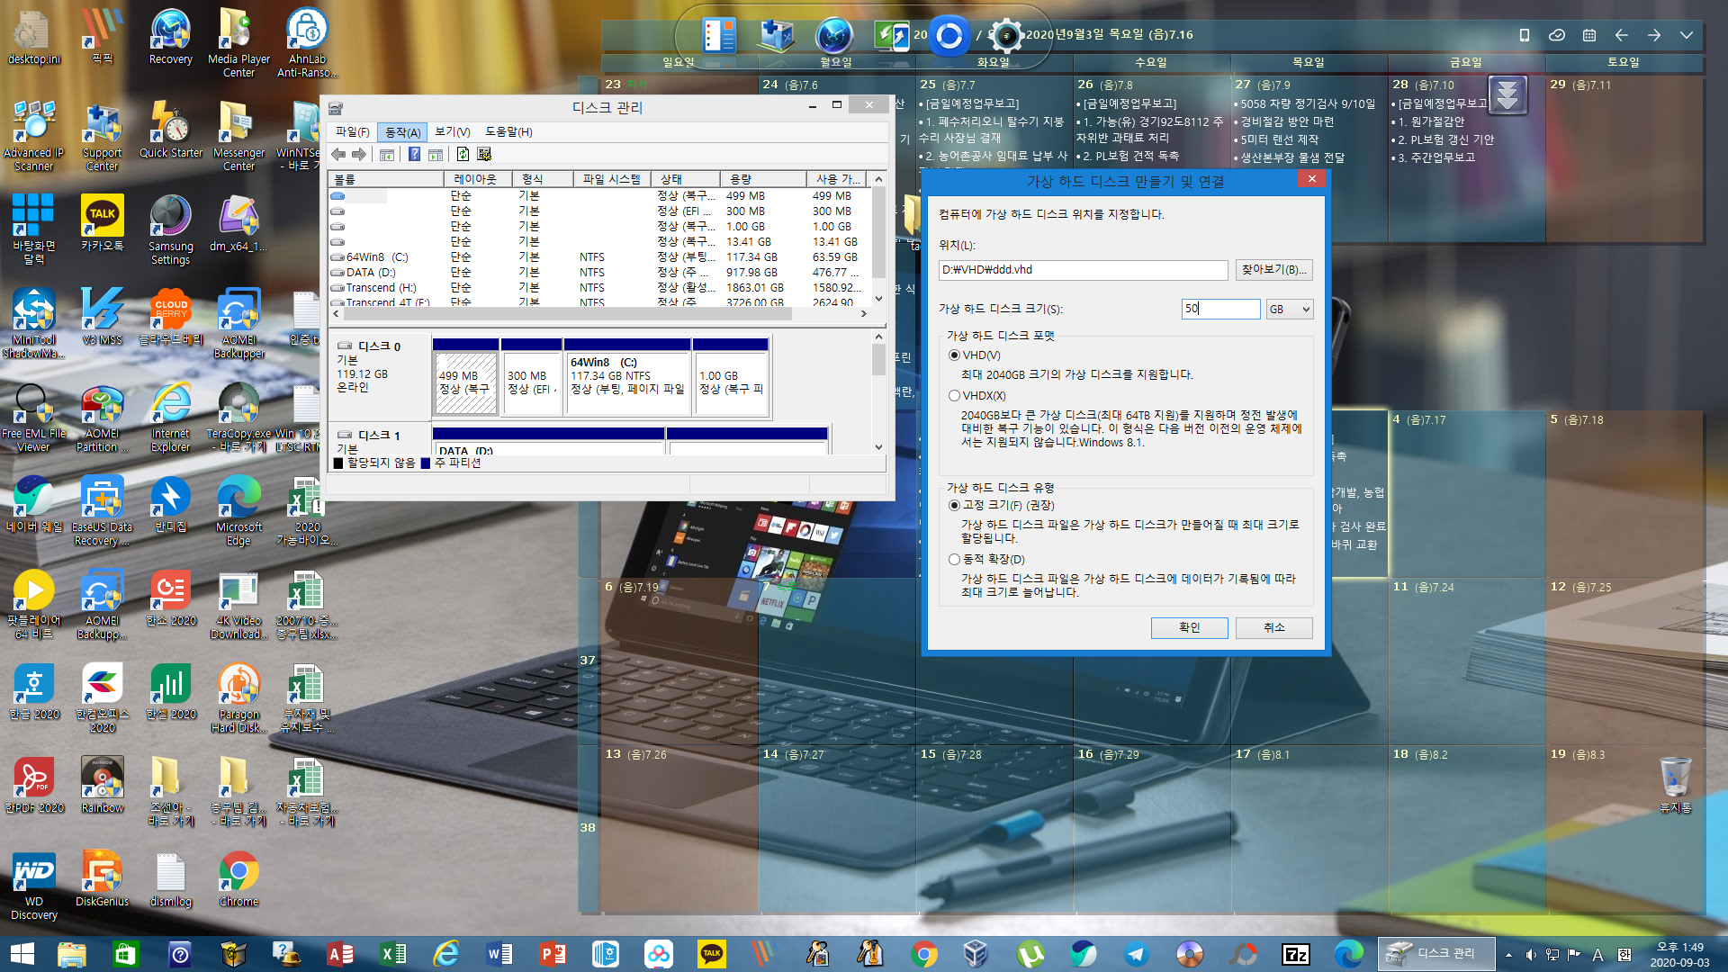Open the Chrome desktop shortcut
Image resolution: width=1728 pixels, height=972 pixels.
point(238,878)
